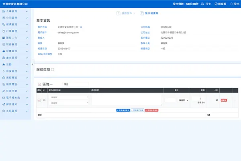241x161 pixels.
Task: Click the 出勤 attendance icon
Action: click(x=4, y=64)
